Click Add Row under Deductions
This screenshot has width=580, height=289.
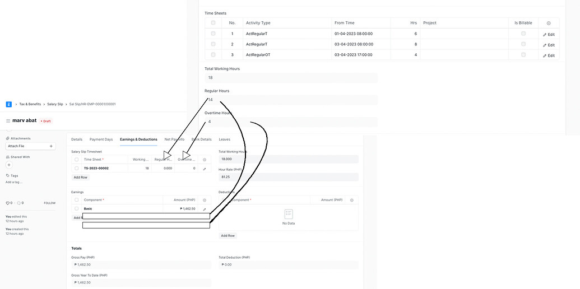pyautogui.click(x=228, y=235)
